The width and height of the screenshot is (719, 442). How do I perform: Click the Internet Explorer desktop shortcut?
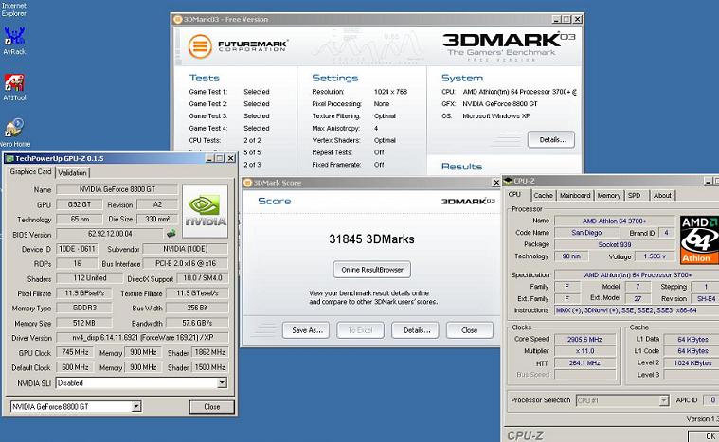[14, 11]
